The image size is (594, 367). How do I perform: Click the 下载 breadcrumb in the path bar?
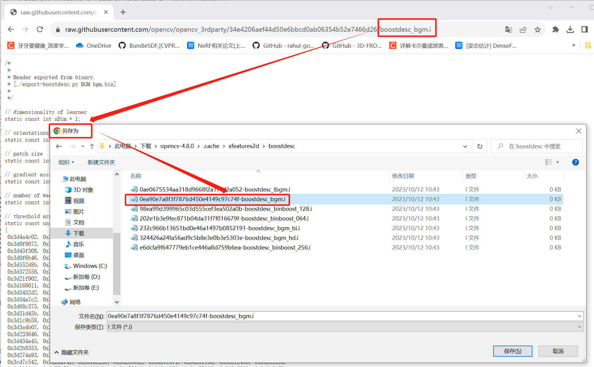146,146
